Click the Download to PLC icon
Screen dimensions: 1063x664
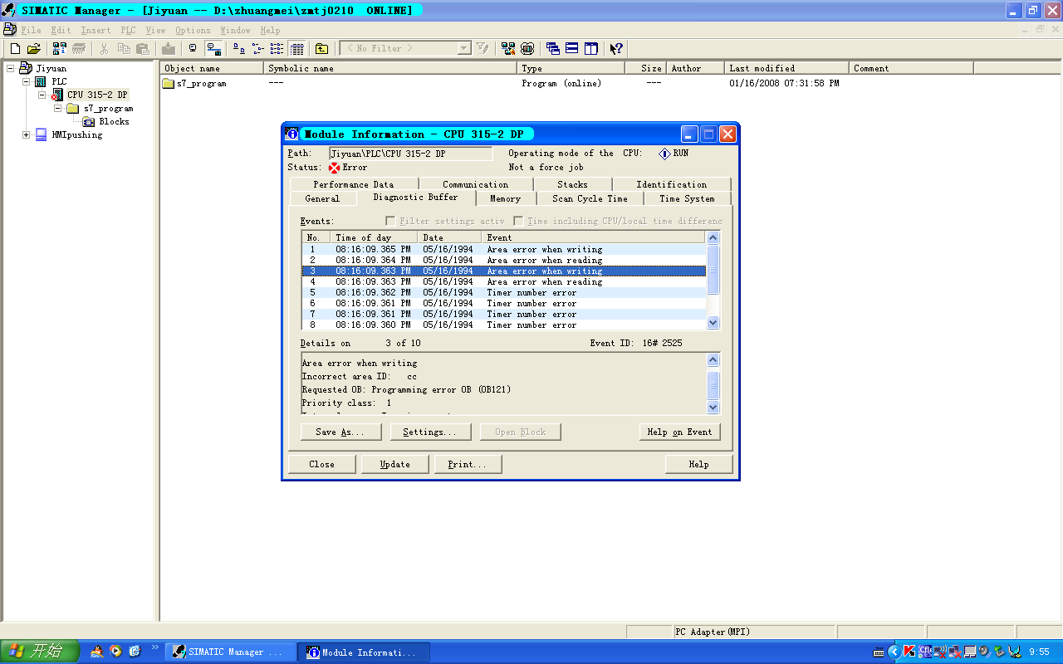[x=169, y=49]
